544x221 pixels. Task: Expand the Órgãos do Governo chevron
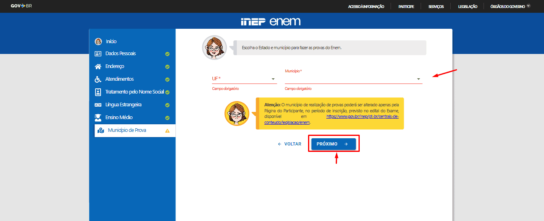[x=528, y=6]
